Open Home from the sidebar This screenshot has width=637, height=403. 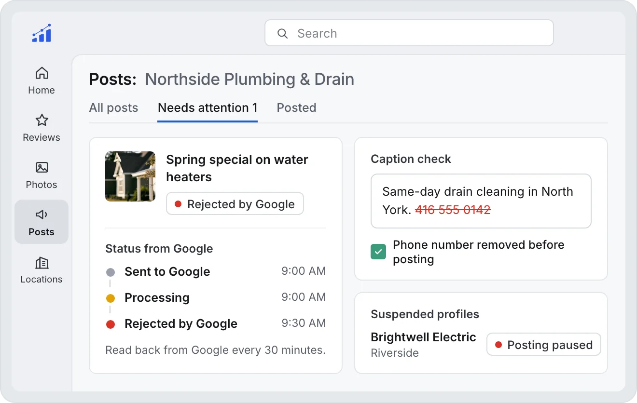42,81
